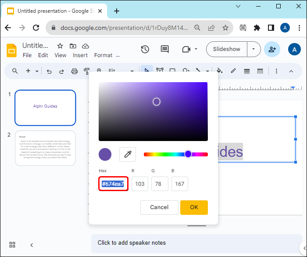This screenshot has width=307, height=257.
Task: Bookmark this page star icon
Action: click(225, 28)
